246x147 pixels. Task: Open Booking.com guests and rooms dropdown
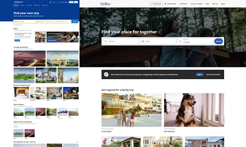[63, 21]
